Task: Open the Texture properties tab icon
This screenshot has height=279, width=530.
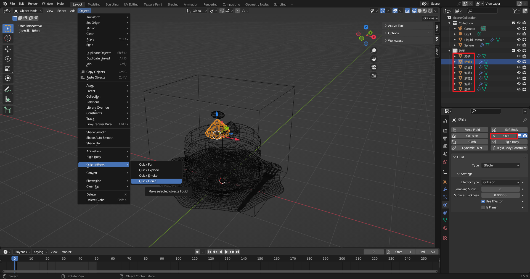Action: (x=445, y=238)
